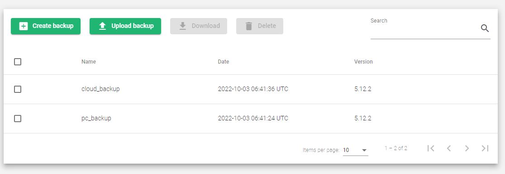Click the Create backup button

coord(46,26)
